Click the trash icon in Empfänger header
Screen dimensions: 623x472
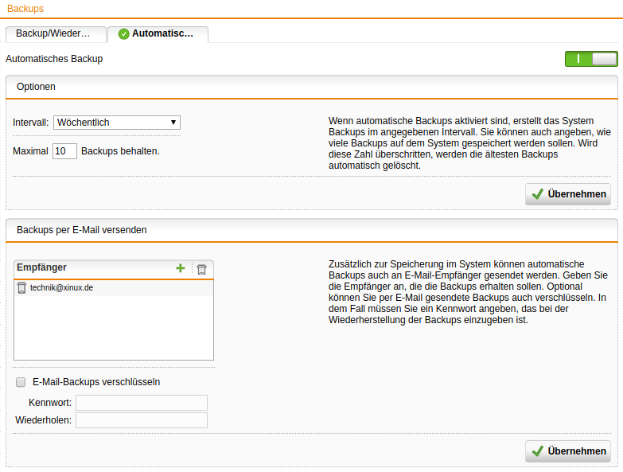(x=201, y=269)
